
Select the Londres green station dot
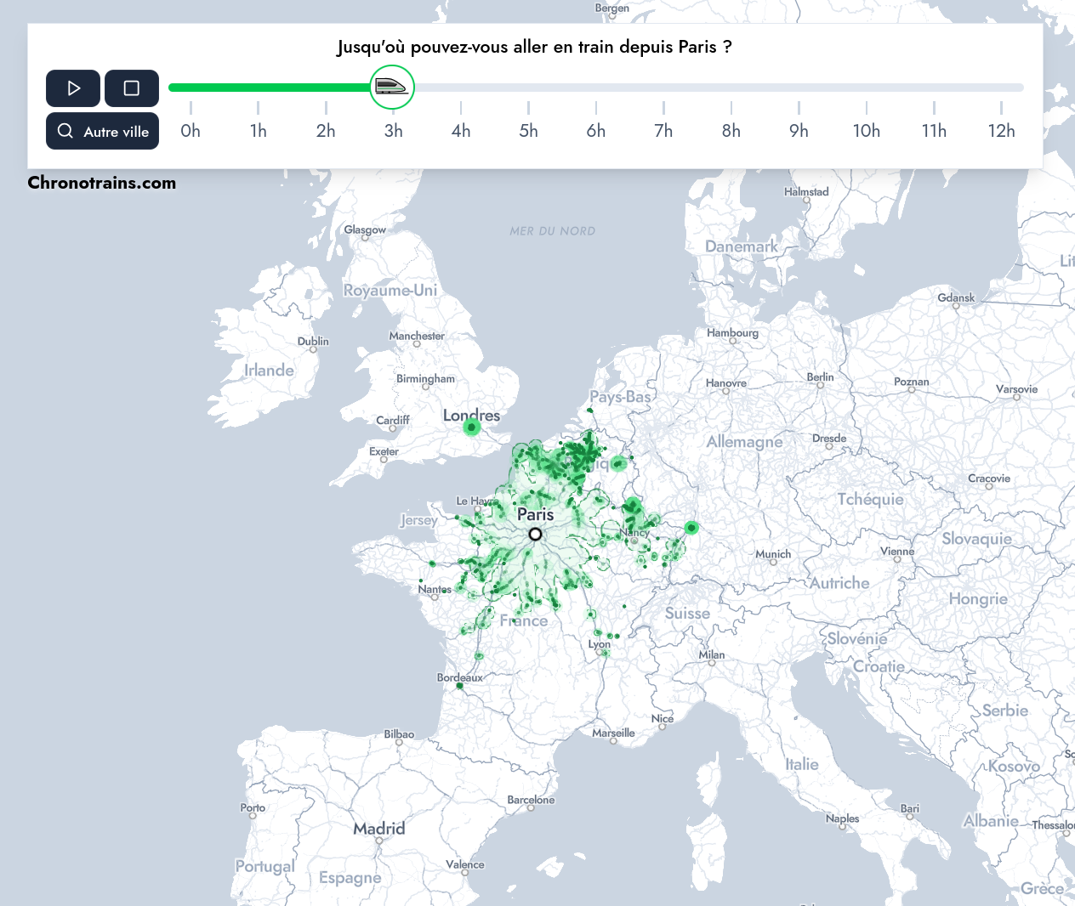coord(472,427)
